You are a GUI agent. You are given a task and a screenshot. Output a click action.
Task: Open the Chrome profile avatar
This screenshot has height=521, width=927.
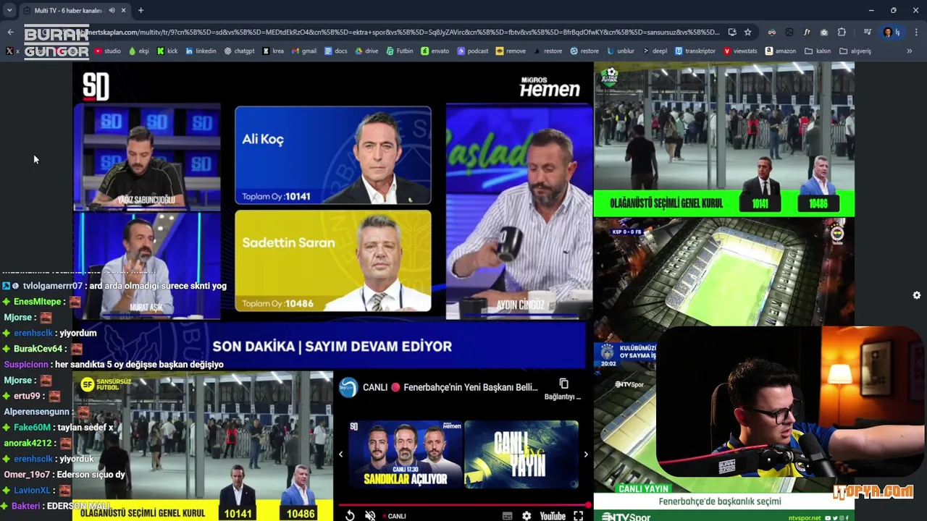(x=888, y=32)
